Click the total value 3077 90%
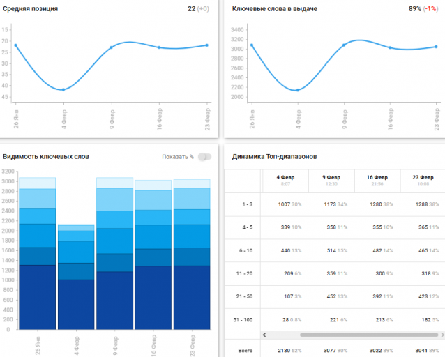The height and width of the screenshot is (357, 445). coord(335,351)
